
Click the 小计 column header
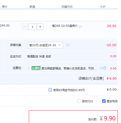103,7
